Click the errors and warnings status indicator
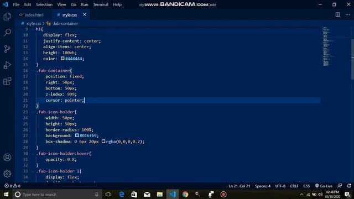The image size is (354, 199). coord(12,186)
